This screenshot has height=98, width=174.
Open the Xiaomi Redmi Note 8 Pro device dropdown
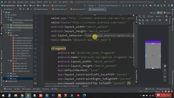(x=109, y=5)
